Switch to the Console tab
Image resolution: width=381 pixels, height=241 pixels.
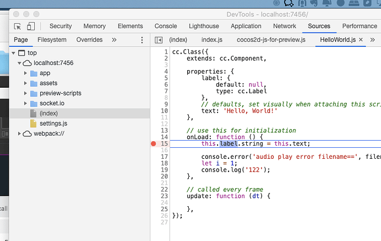[x=166, y=26]
